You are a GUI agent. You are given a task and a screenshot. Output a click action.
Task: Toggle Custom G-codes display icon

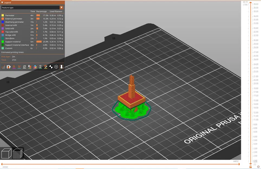(x=46, y=67)
